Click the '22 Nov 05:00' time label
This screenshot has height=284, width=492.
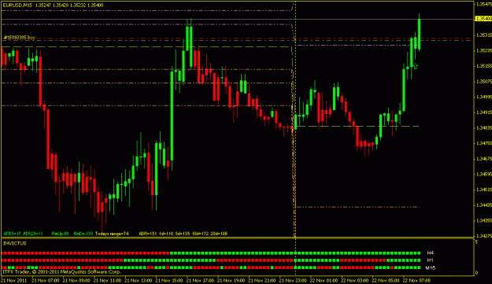click(x=387, y=280)
